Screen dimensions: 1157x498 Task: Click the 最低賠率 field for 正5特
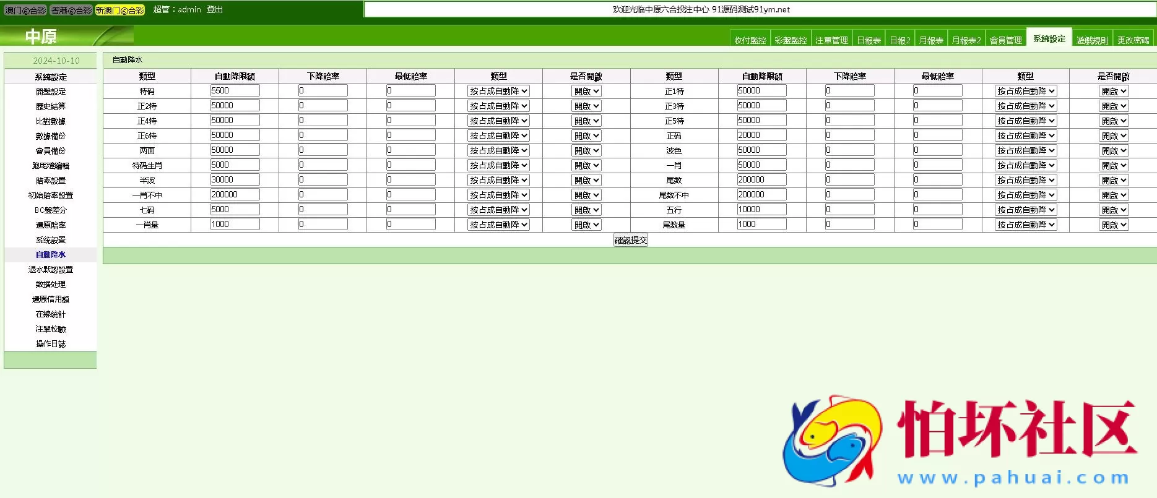(937, 120)
